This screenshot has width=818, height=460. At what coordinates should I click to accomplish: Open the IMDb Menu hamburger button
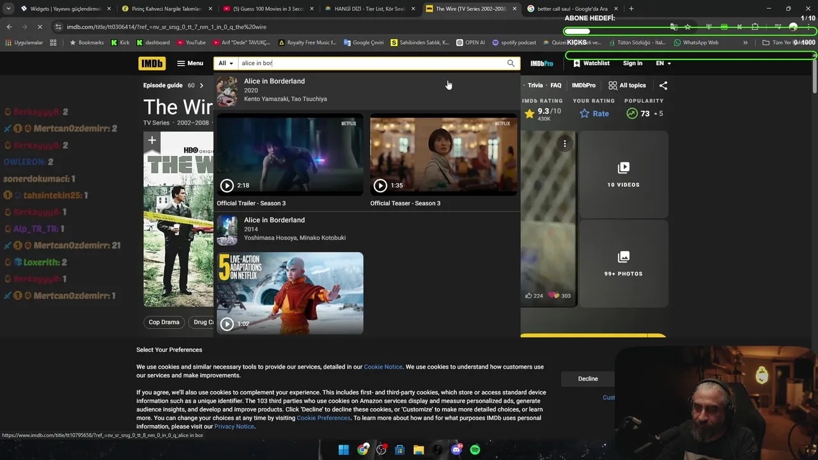(x=190, y=63)
